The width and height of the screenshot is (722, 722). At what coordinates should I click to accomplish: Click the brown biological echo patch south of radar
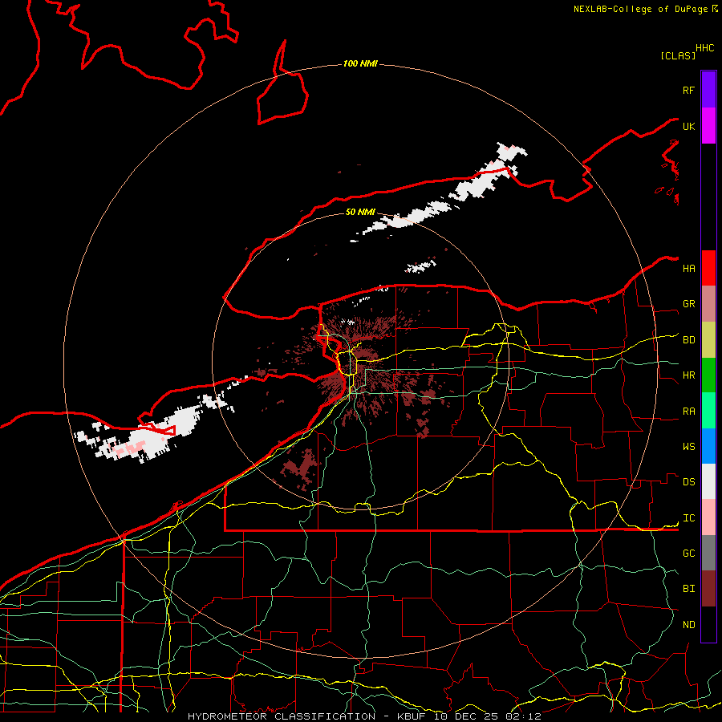[x=301, y=466]
